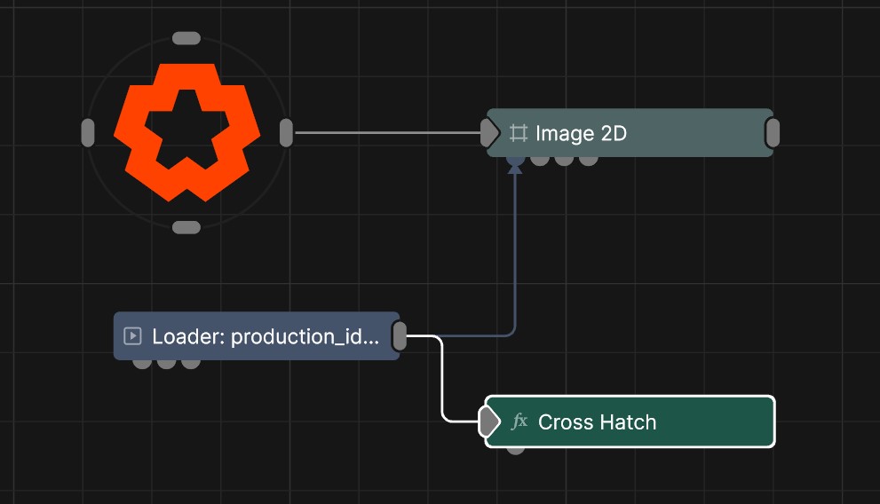The height and width of the screenshot is (504, 880).
Task: Click the last bottom port under Image 2D
Action: coord(588,161)
